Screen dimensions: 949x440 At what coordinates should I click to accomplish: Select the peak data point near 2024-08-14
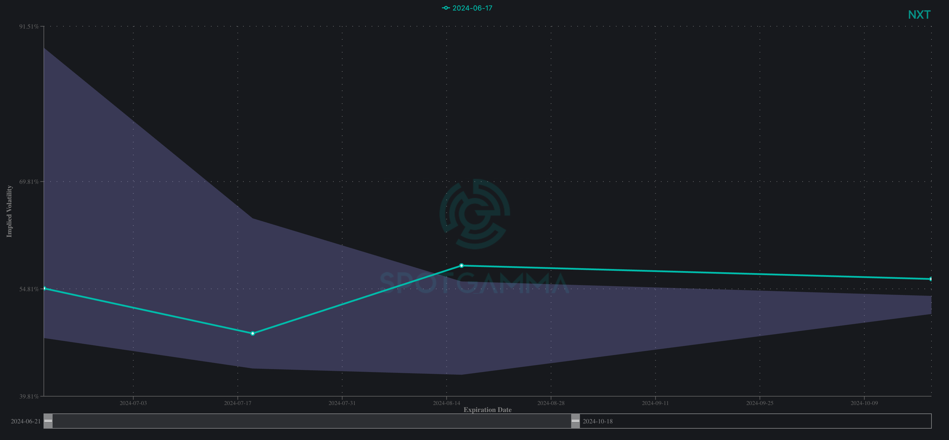pyautogui.click(x=461, y=266)
